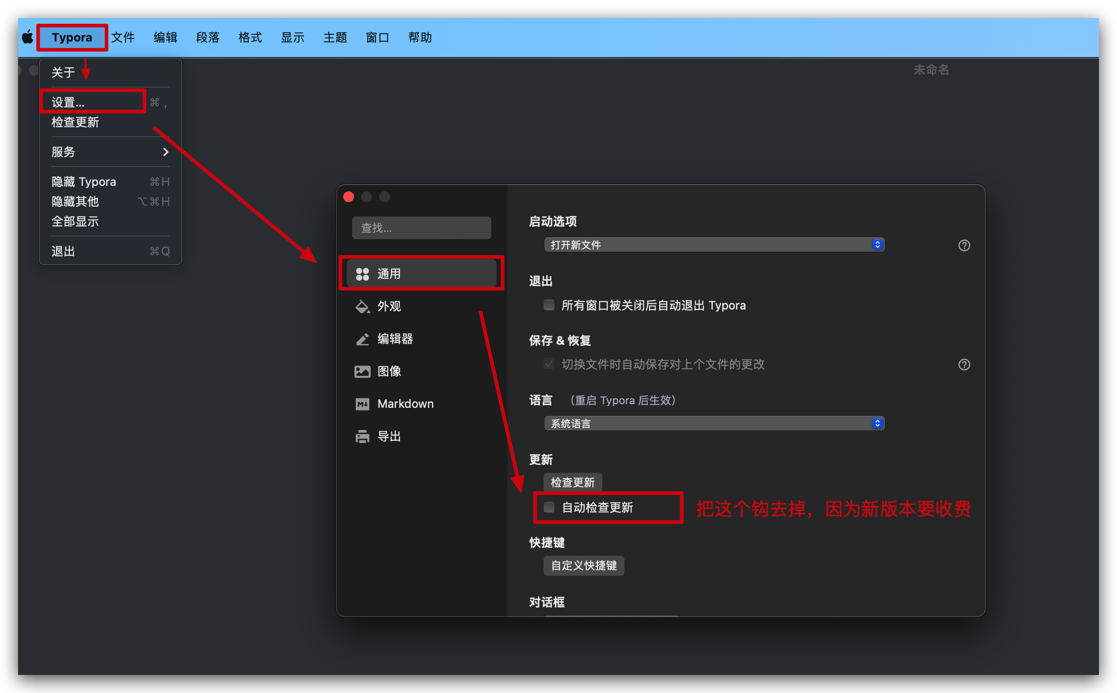Image resolution: width=1117 pixels, height=693 pixels.
Task: Open the 窗口 menu
Action: pos(377,37)
